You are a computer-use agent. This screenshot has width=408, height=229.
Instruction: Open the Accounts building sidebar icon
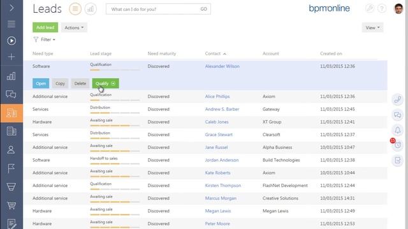[11, 131]
